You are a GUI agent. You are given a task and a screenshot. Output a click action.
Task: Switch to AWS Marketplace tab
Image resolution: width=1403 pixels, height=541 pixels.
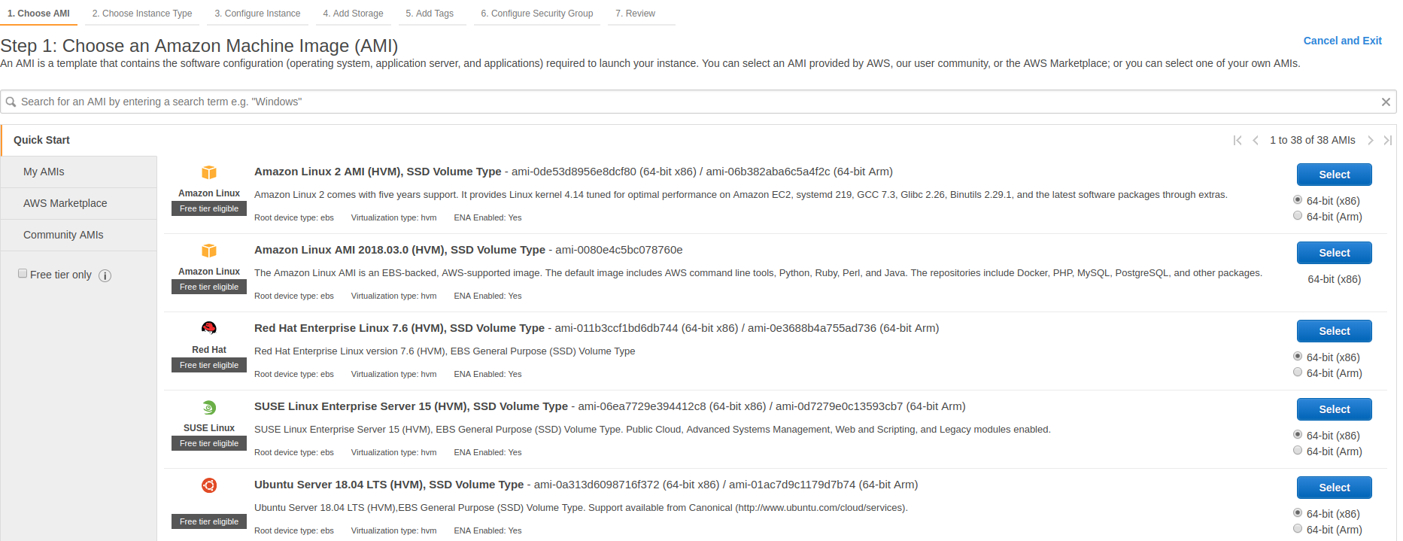point(65,203)
